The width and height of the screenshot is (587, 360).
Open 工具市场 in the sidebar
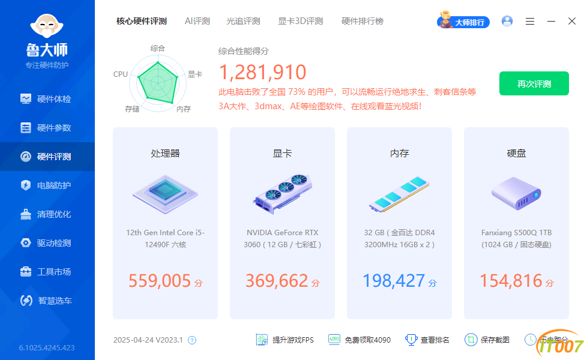point(47,272)
